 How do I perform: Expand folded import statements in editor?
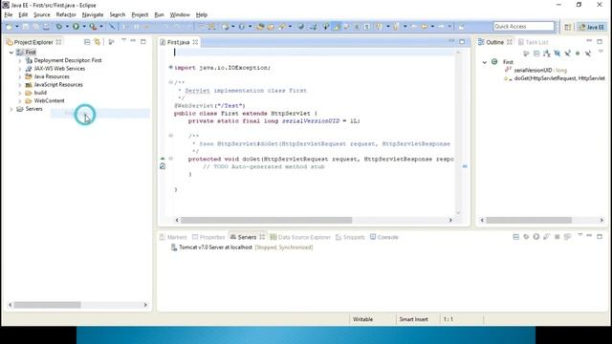point(170,68)
